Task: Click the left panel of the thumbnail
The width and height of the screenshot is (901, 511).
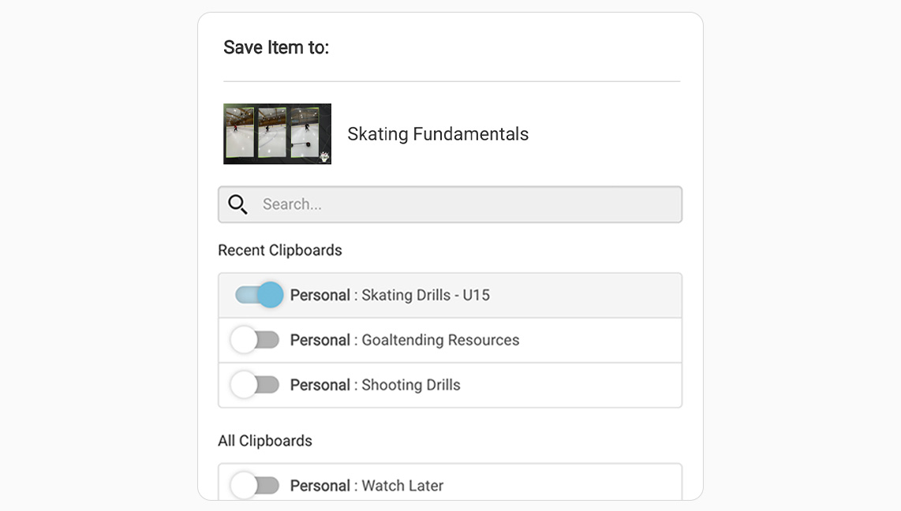Action: [x=240, y=132]
